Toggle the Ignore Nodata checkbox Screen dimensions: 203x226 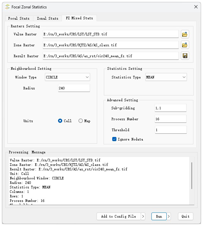coord(114,139)
